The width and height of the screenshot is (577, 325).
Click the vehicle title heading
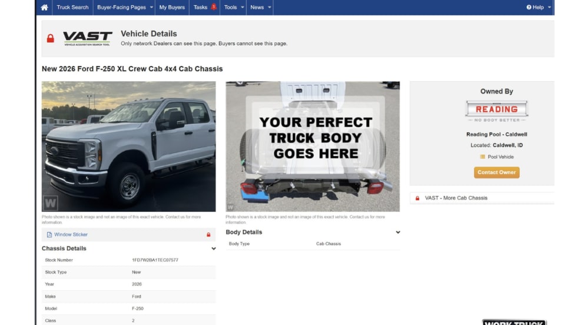click(132, 69)
